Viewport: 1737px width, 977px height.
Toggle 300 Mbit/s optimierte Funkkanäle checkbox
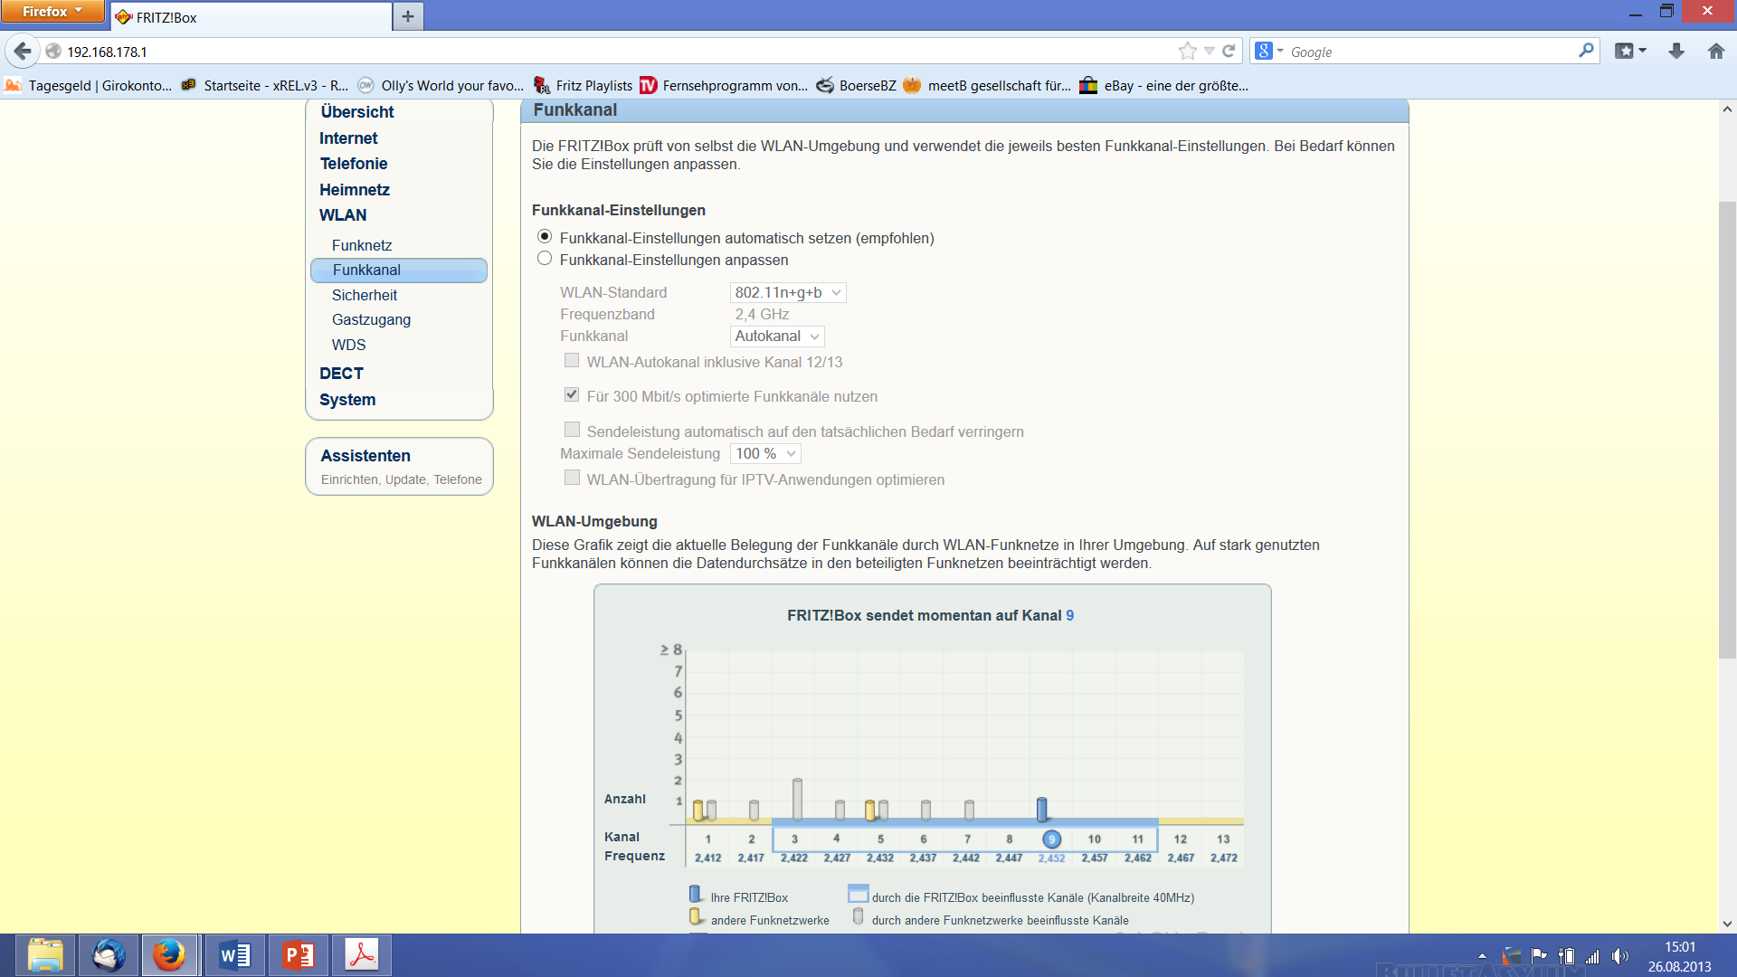(x=572, y=395)
